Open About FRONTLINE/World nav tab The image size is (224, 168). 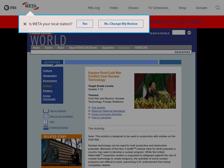point(83,48)
